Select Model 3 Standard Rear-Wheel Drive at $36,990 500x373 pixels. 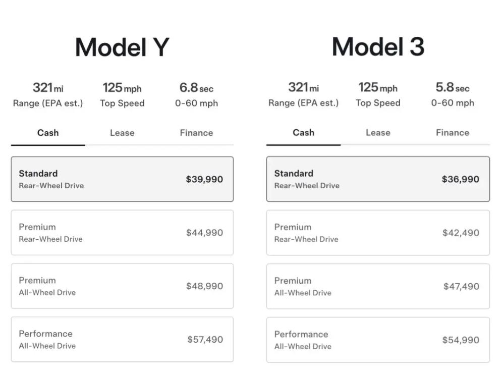pos(378,179)
